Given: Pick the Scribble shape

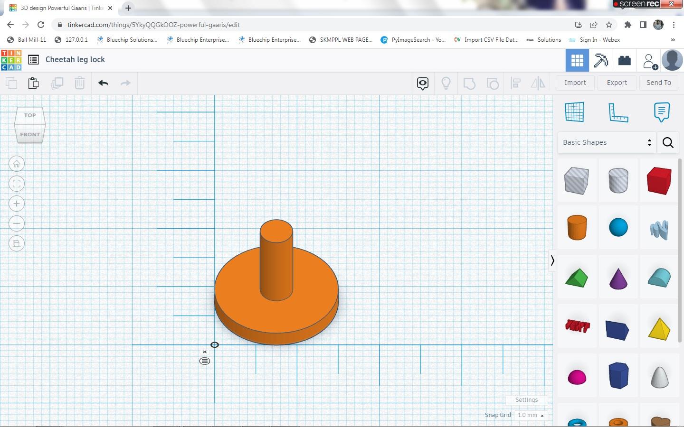Looking at the screenshot, I should coord(659,230).
